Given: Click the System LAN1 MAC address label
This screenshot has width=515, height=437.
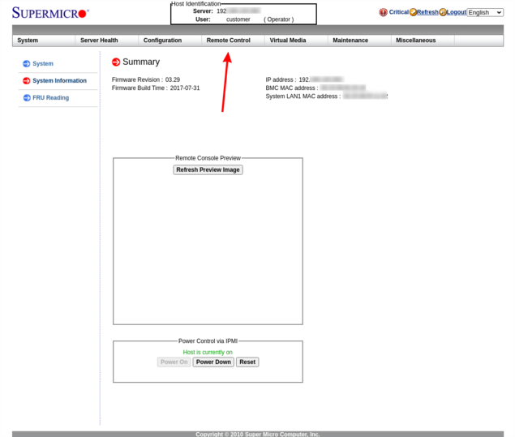Looking at the screenshot, I should click(303, 96).
